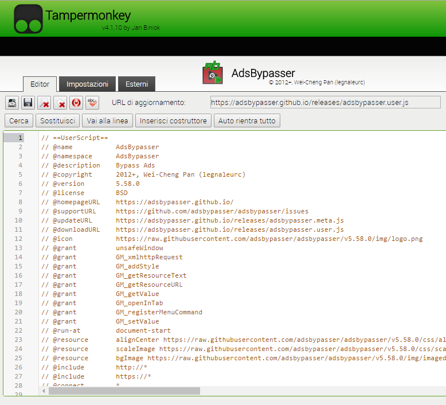Click line number 12 in the gutter
The height and width of the screenshot is (405, 446).
click(18, 239)
